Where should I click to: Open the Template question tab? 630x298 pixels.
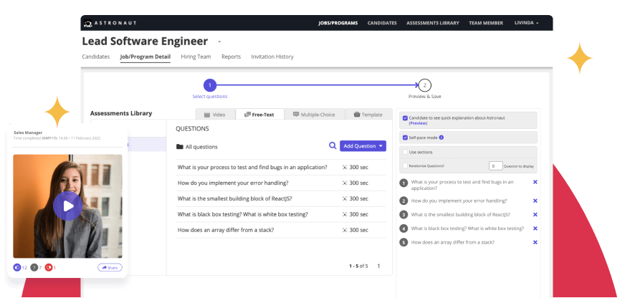tap(368, 114)
